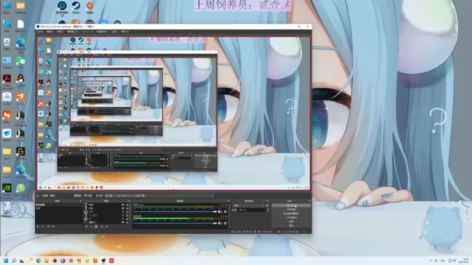Move the selected source down in Sources list

(107, 227)
